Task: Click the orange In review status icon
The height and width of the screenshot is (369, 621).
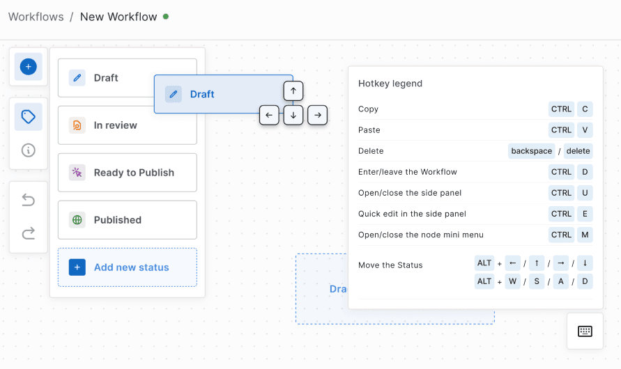Action: pos(77,125)
